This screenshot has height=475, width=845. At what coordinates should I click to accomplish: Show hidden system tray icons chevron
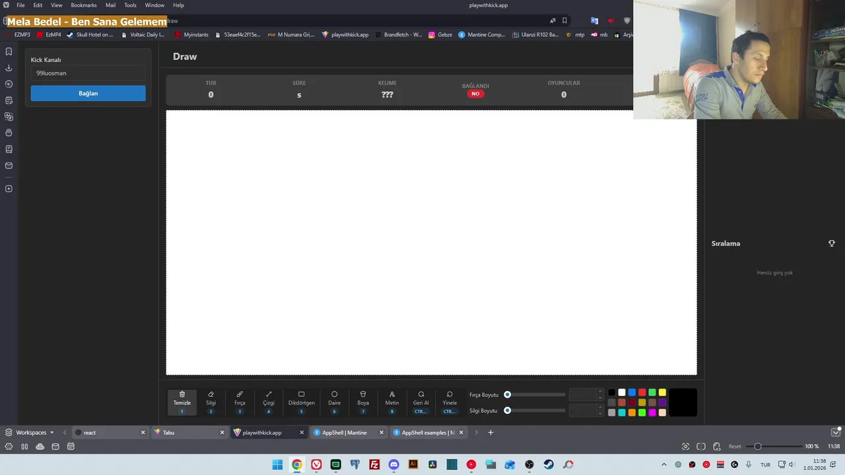[x=664, y=464]
